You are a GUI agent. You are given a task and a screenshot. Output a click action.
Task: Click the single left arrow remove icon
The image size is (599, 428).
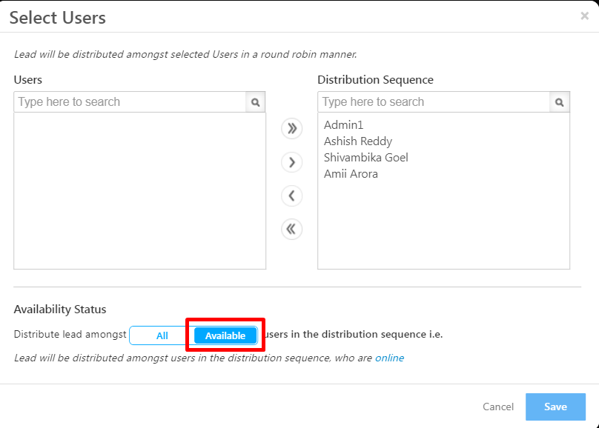(292, 195)
